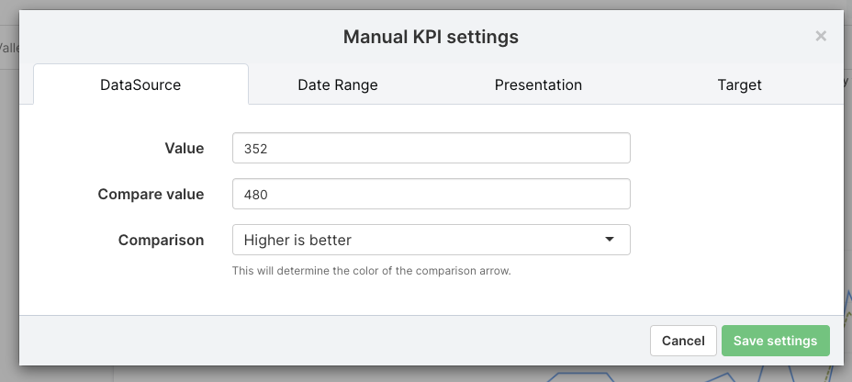The height and width of the screenshot is (382, 852).
Task: Click the Compare value label
Action: pyautogui.click(x=151, y=194)
